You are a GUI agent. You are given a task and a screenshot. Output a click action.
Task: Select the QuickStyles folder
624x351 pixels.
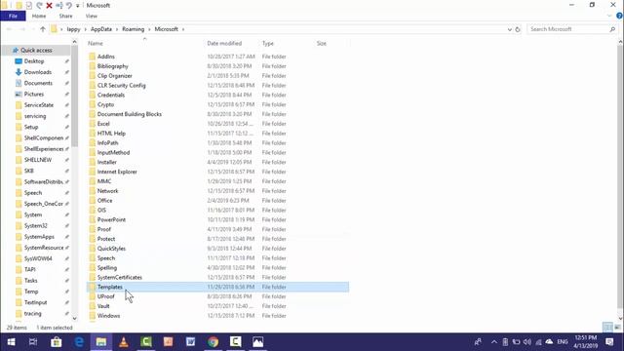(111, 249)
